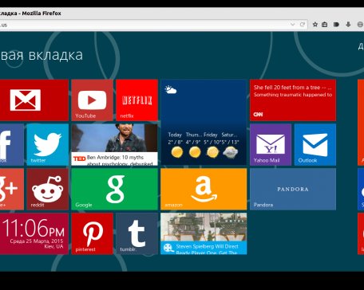Open the TED talk Ben Ambridge tile
The image size is (364, 290).
(x=115, y=145)
